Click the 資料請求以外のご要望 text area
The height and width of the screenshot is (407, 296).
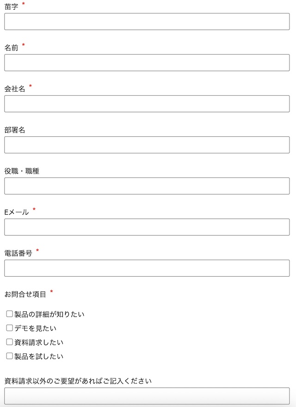147,396
